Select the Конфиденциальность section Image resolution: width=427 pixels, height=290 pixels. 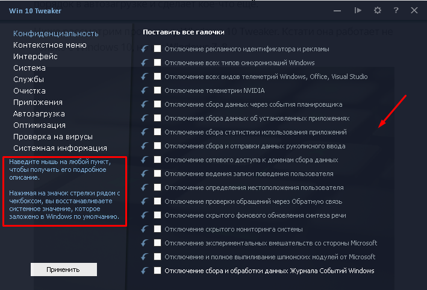click(x=56, y=34)
